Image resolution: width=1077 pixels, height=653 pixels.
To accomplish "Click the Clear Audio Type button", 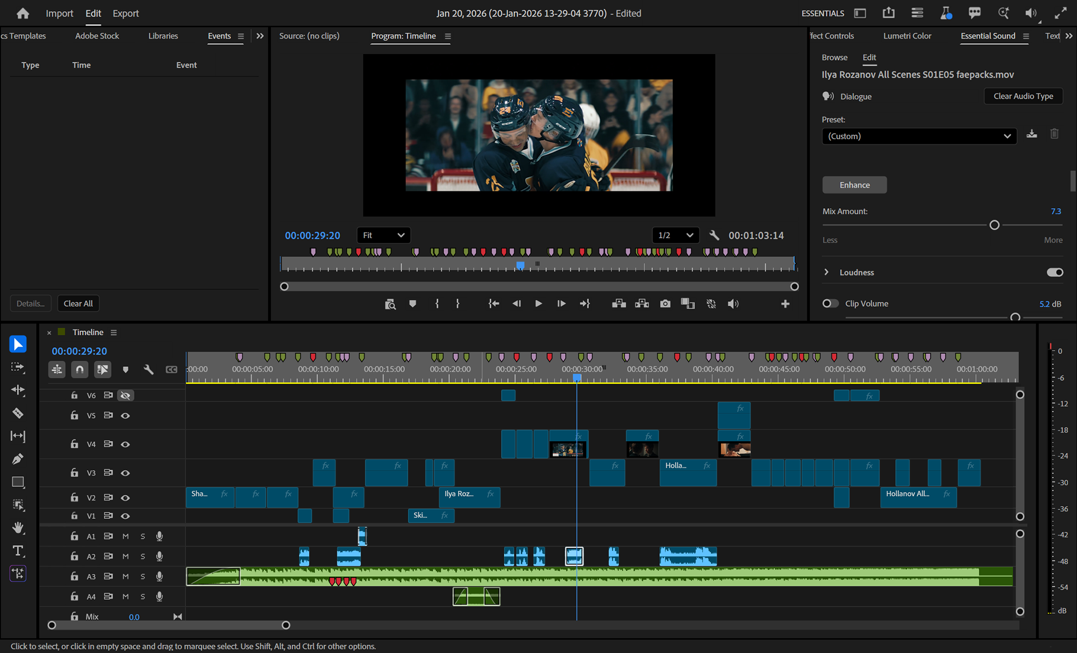I will tap(1023, 96).
